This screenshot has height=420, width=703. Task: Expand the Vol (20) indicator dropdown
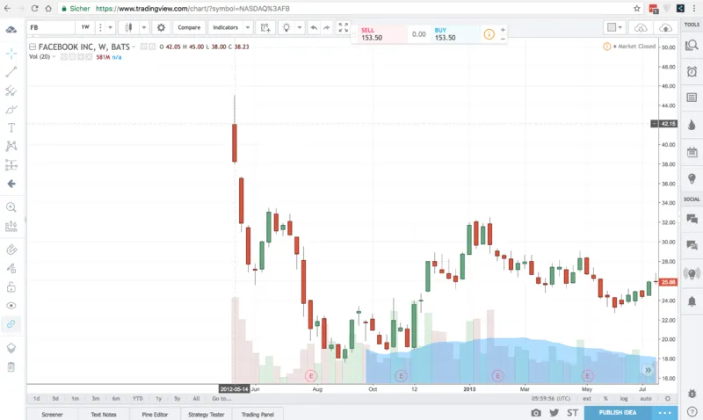pyautogui.click(x=54, y=57)
